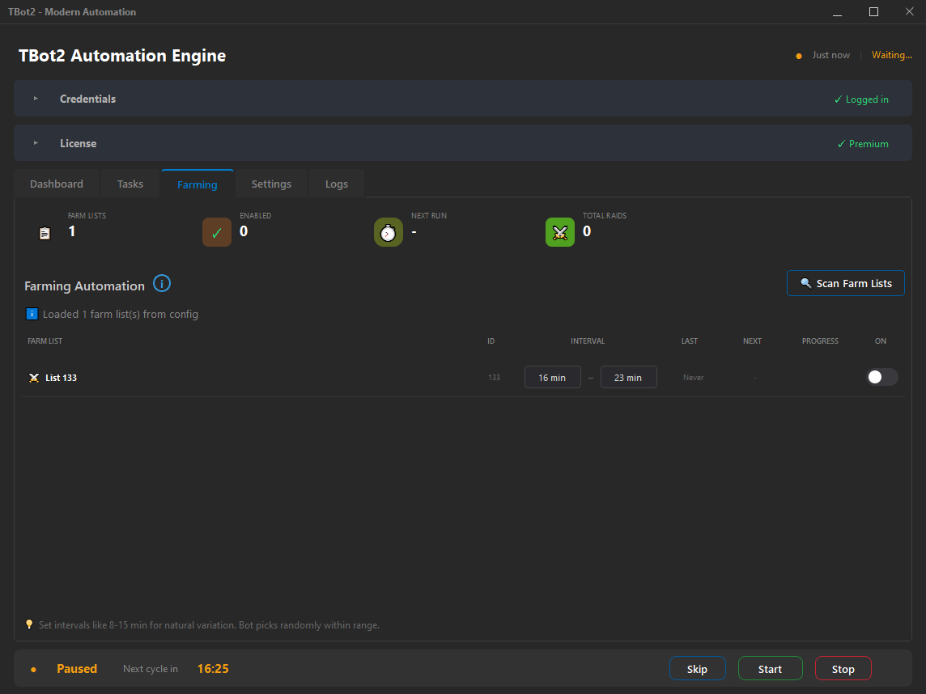Select the Logs tab

click(336, 184)
